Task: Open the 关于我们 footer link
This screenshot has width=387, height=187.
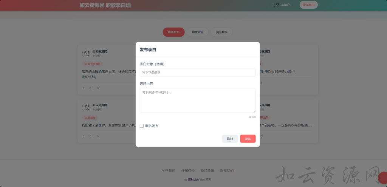Action: [x=169, y=171]
